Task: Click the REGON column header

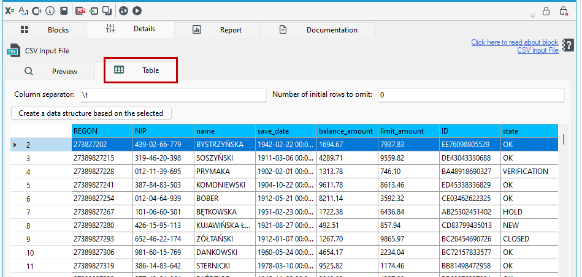Action: click(102, 131)
